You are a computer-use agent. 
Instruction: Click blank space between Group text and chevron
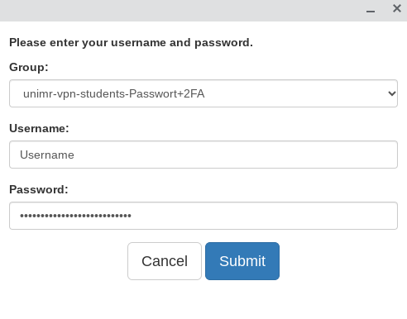(x=295, y=93)
